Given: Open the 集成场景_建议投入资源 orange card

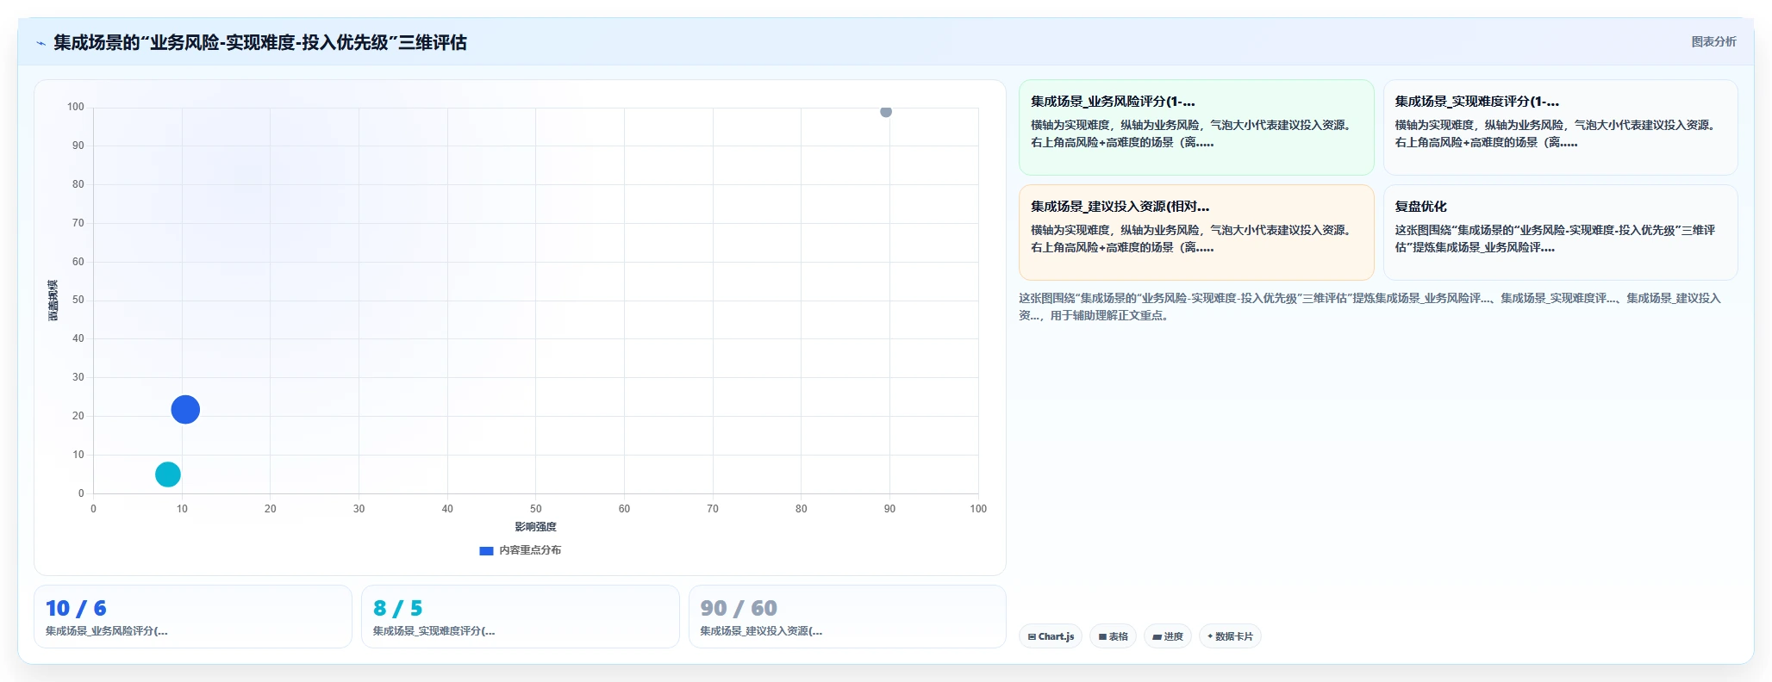Looking at the screenshot, I should click(x=1196, y=232).
